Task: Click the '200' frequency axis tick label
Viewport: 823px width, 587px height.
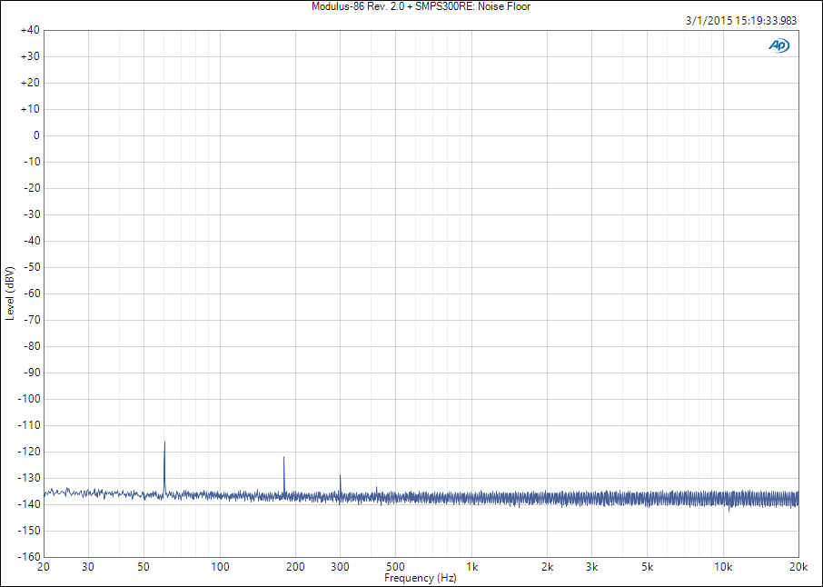Action: (x=295, y=567)
